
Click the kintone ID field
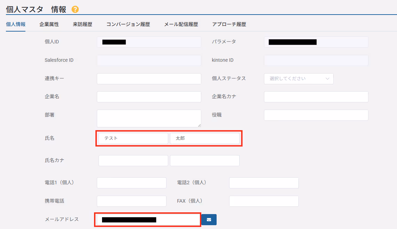316,60
